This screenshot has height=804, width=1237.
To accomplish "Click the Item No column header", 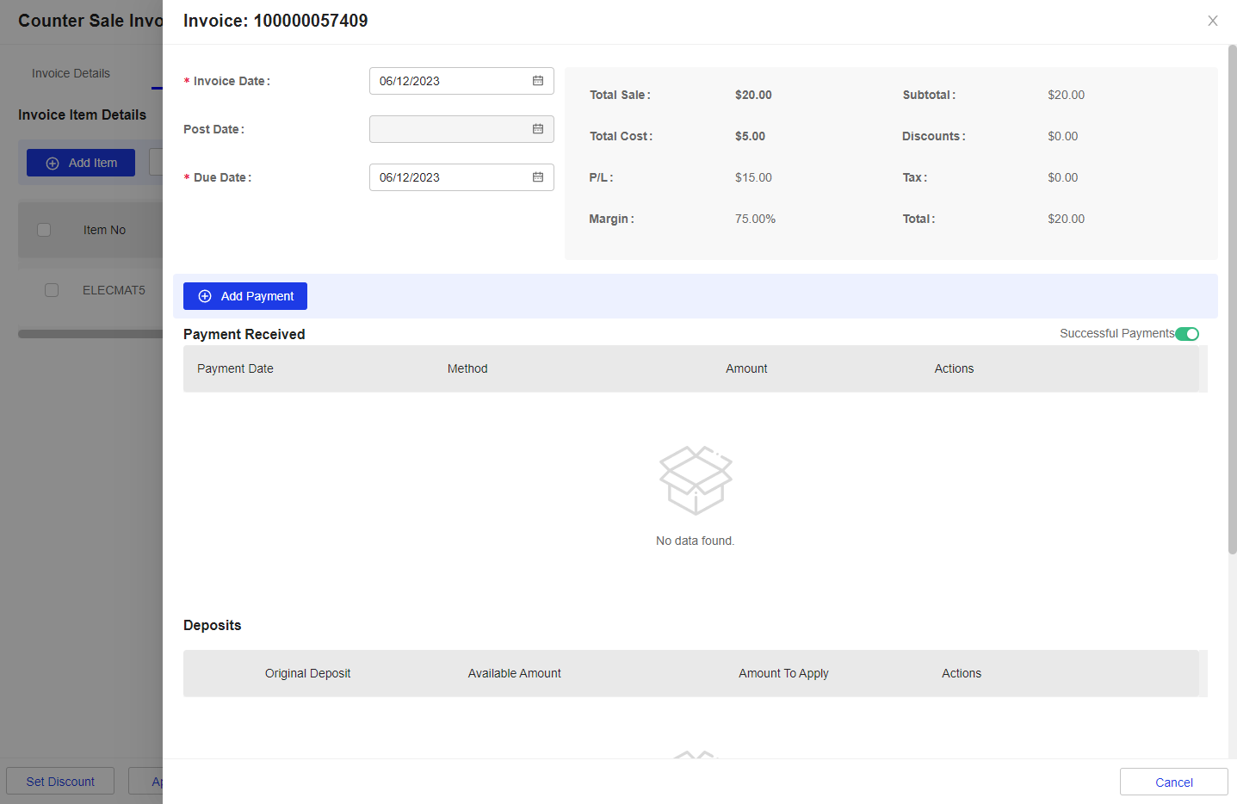I will (104, 230).
